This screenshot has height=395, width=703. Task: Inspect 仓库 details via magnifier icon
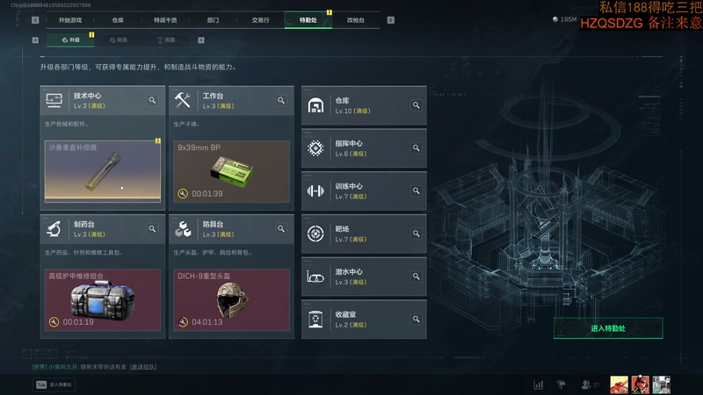pos(416,105)
